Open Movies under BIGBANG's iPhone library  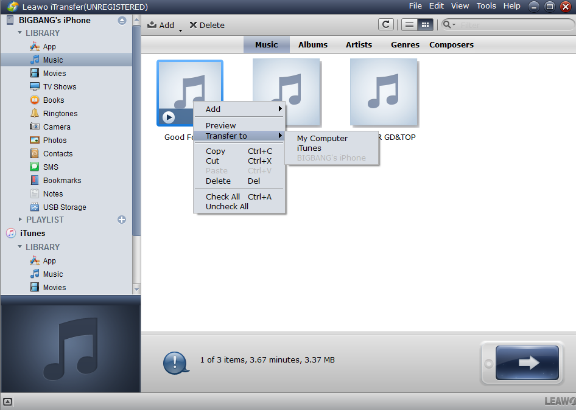(x=54, y=74)
